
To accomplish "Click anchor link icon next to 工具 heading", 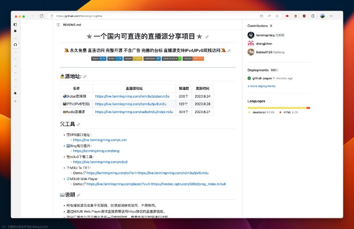I will [x=78, y=124].
